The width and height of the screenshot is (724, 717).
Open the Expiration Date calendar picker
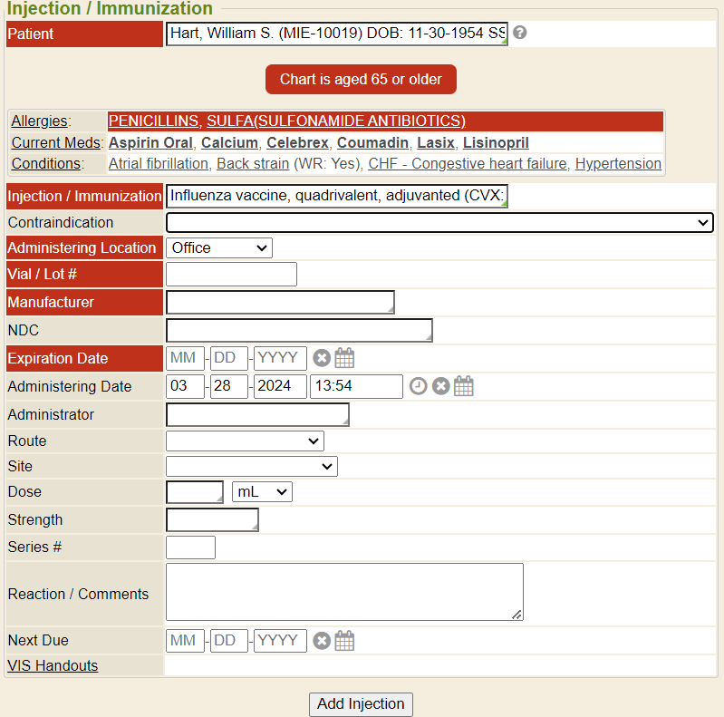pyautogui.click(x=344, y=358)
